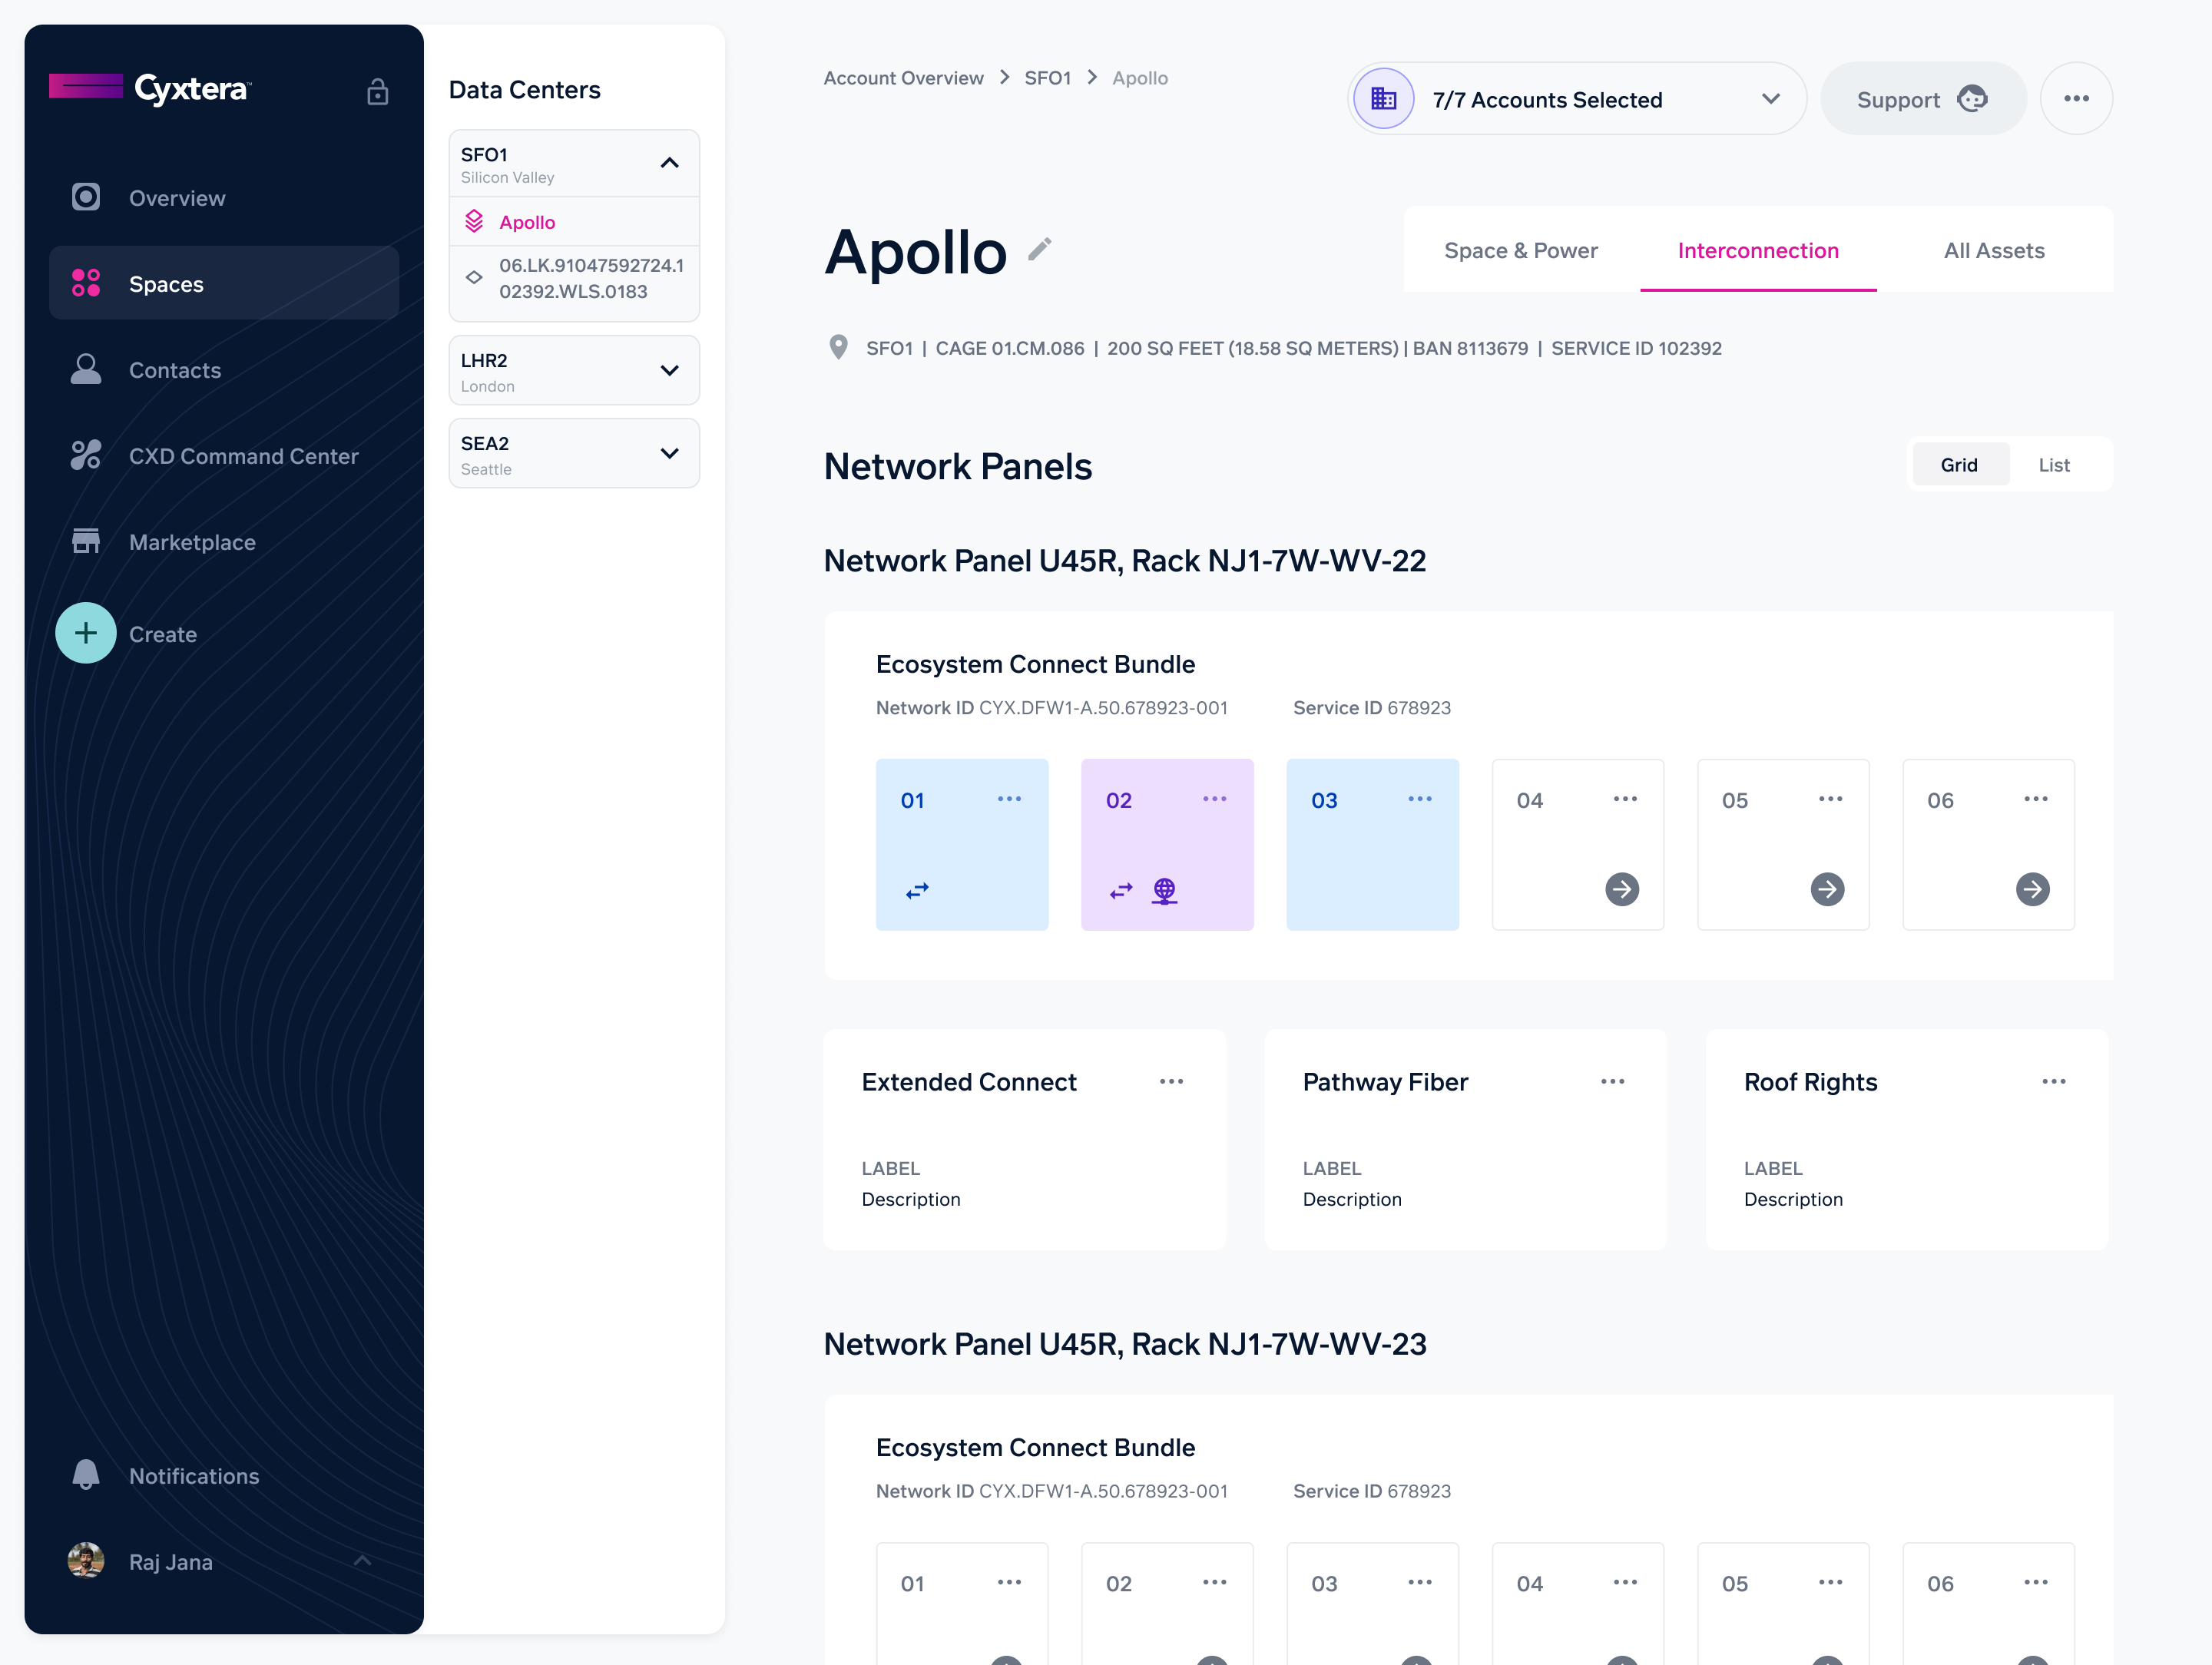Click port 01 tile in Rack NJ1-7W-WV-23

coord(962,1603)
